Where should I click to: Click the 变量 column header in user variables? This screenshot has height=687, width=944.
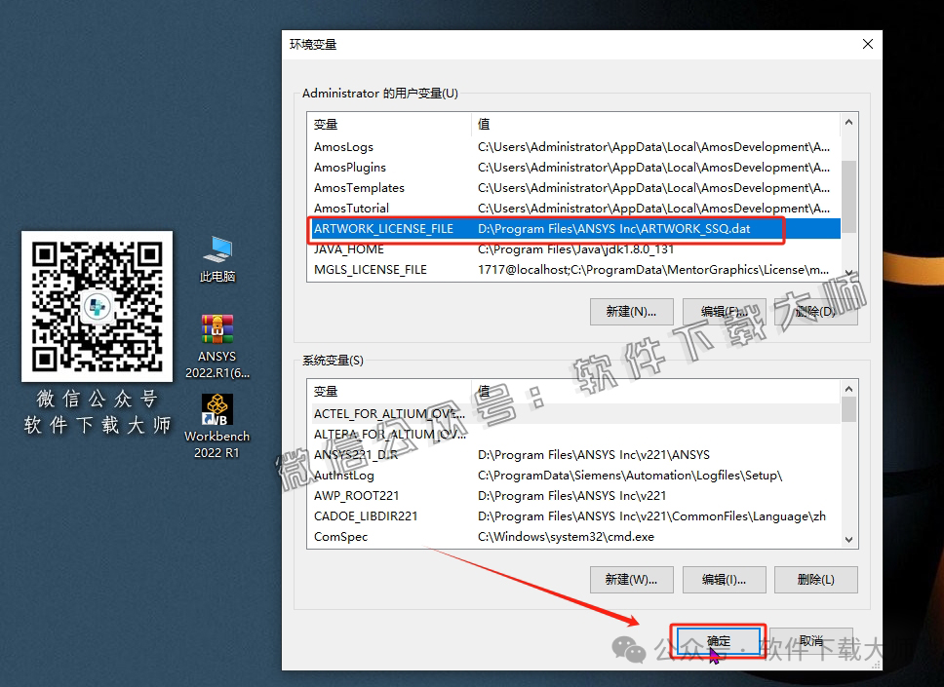(x=388, y=125)
